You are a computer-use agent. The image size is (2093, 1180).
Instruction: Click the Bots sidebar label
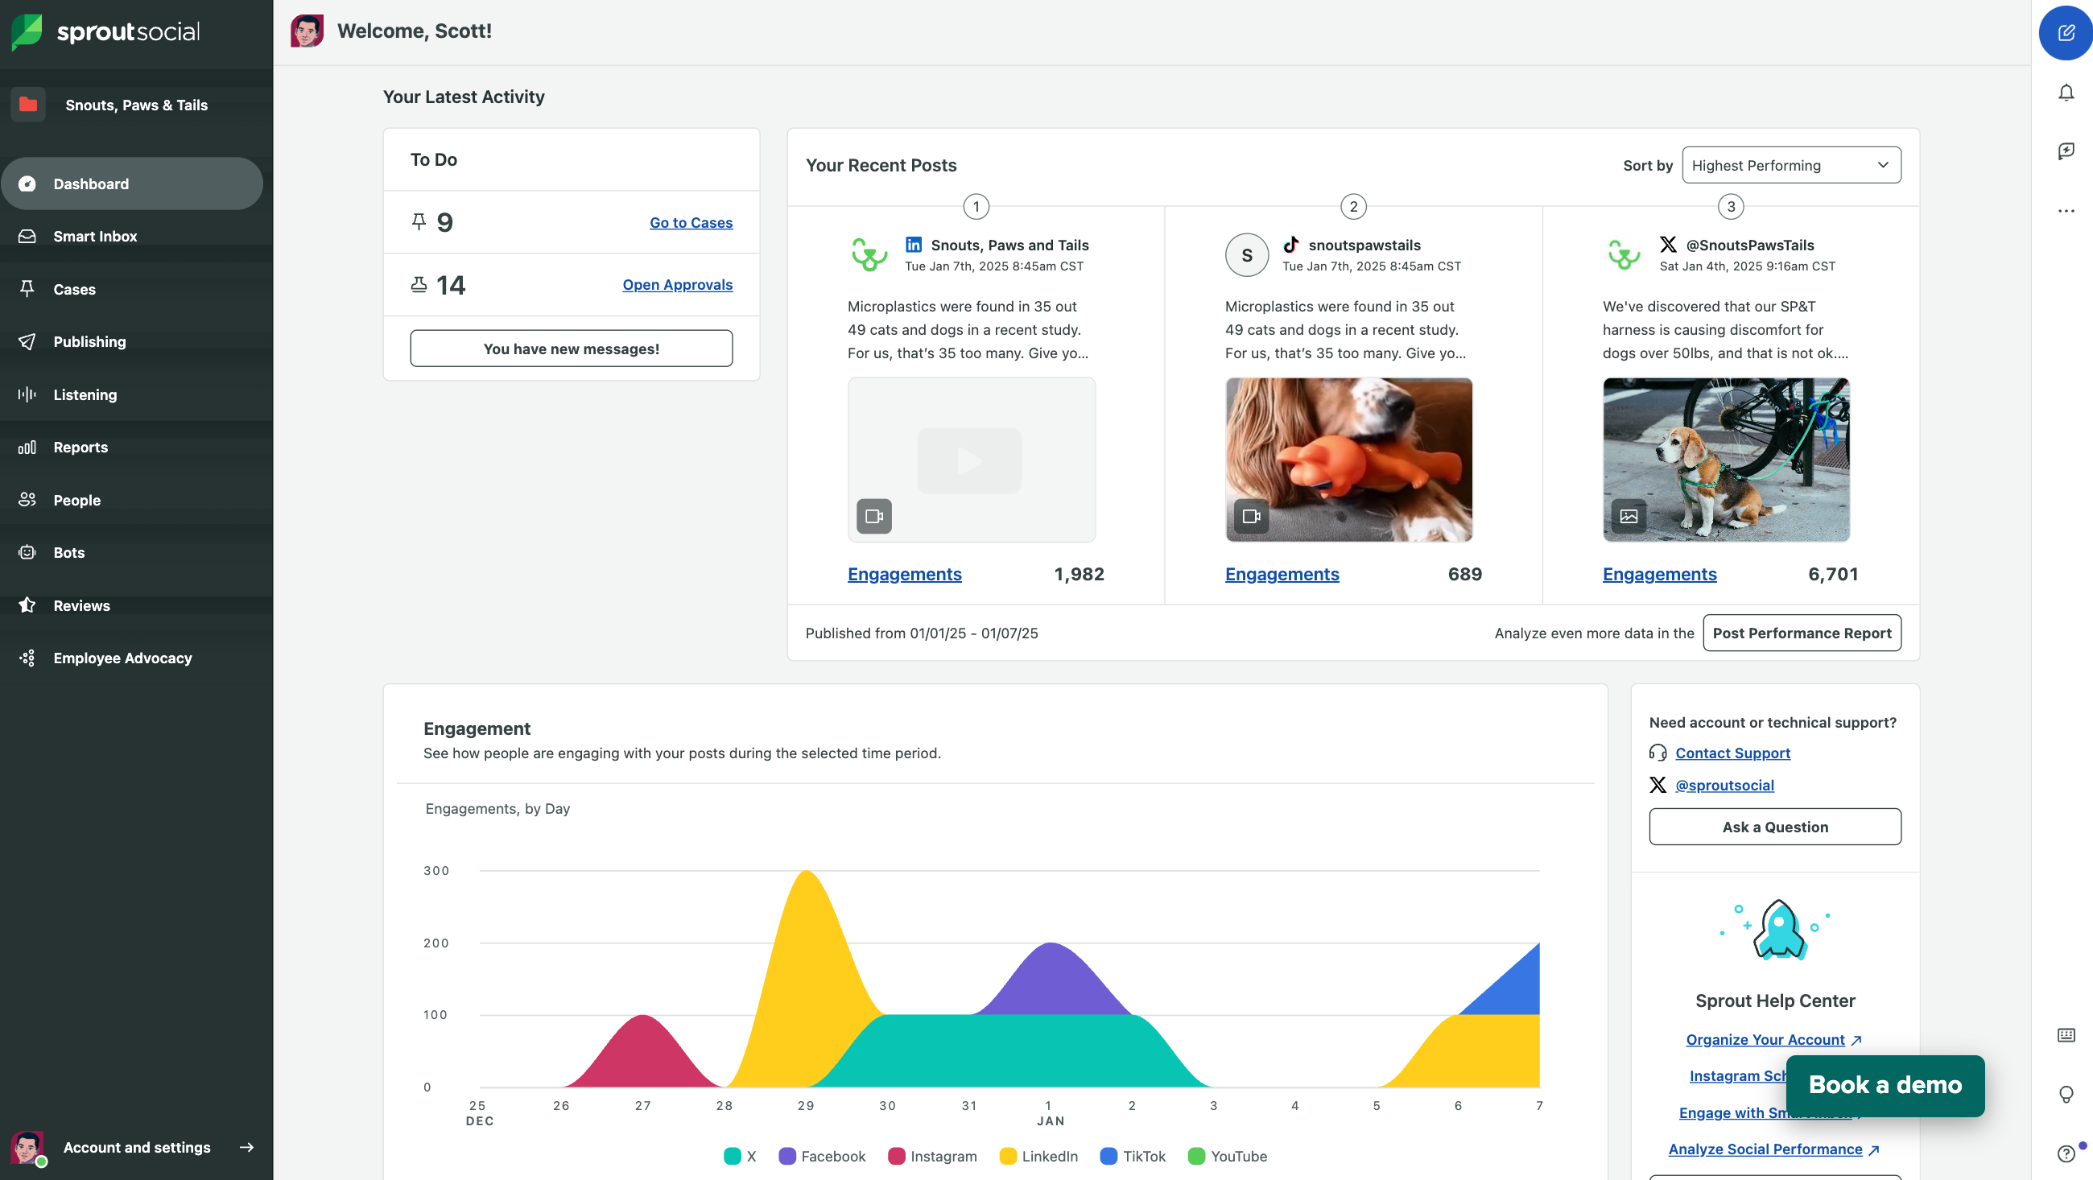point(69,553)
